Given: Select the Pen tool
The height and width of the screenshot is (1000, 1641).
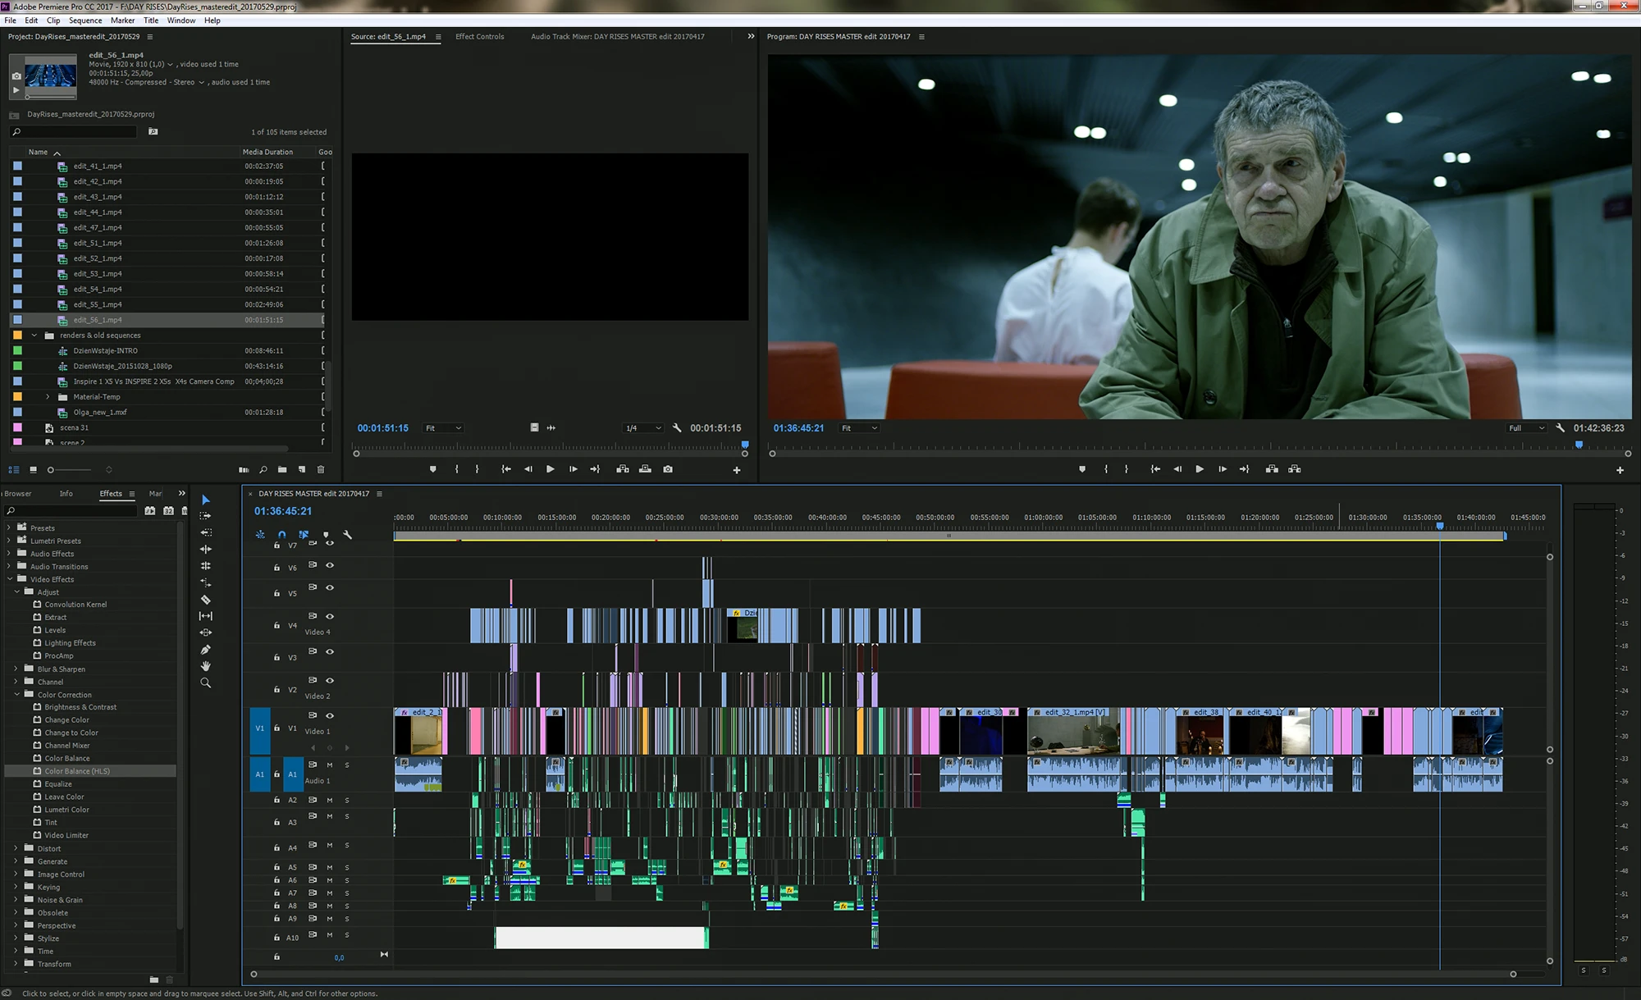Looking at the screenshot, I should pyautogui.click(x=205, y=650).
